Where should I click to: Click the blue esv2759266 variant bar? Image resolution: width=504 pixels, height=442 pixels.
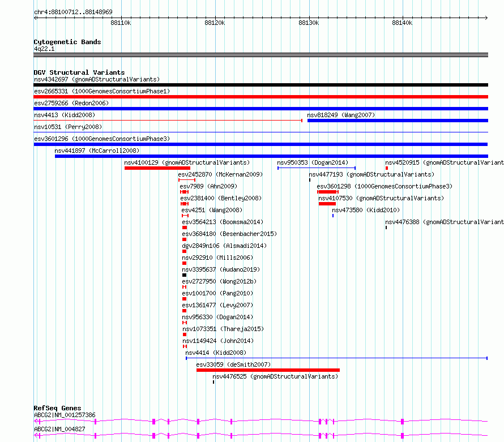(x=260, y=109)
